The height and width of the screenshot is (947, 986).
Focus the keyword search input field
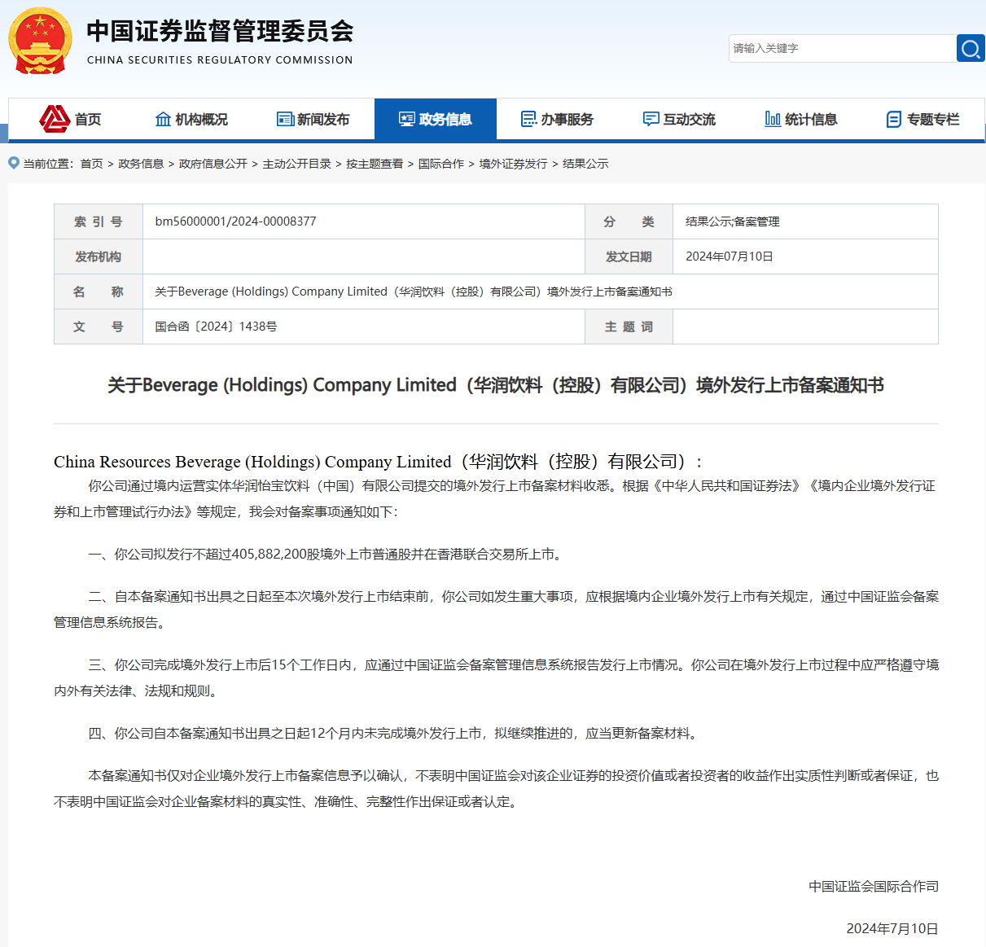[x=843, y=49]
